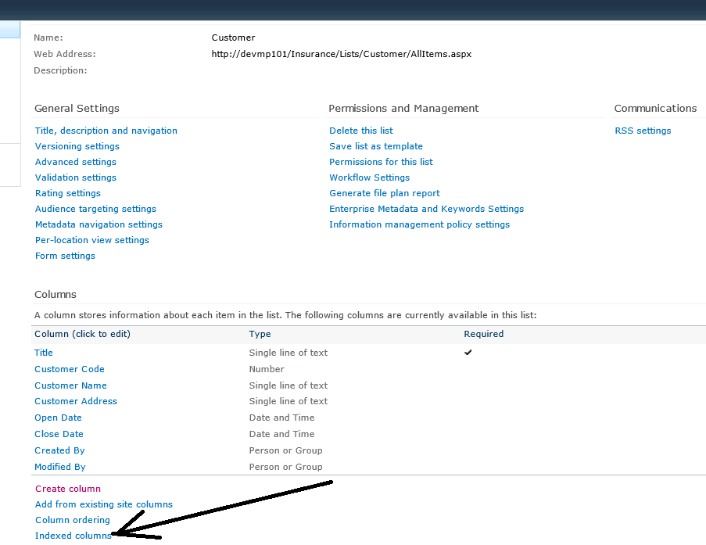Image resolution: width=706 pixels, height=545 pixels.
Task: Open Per-location view settings
Action: point(91,240)
